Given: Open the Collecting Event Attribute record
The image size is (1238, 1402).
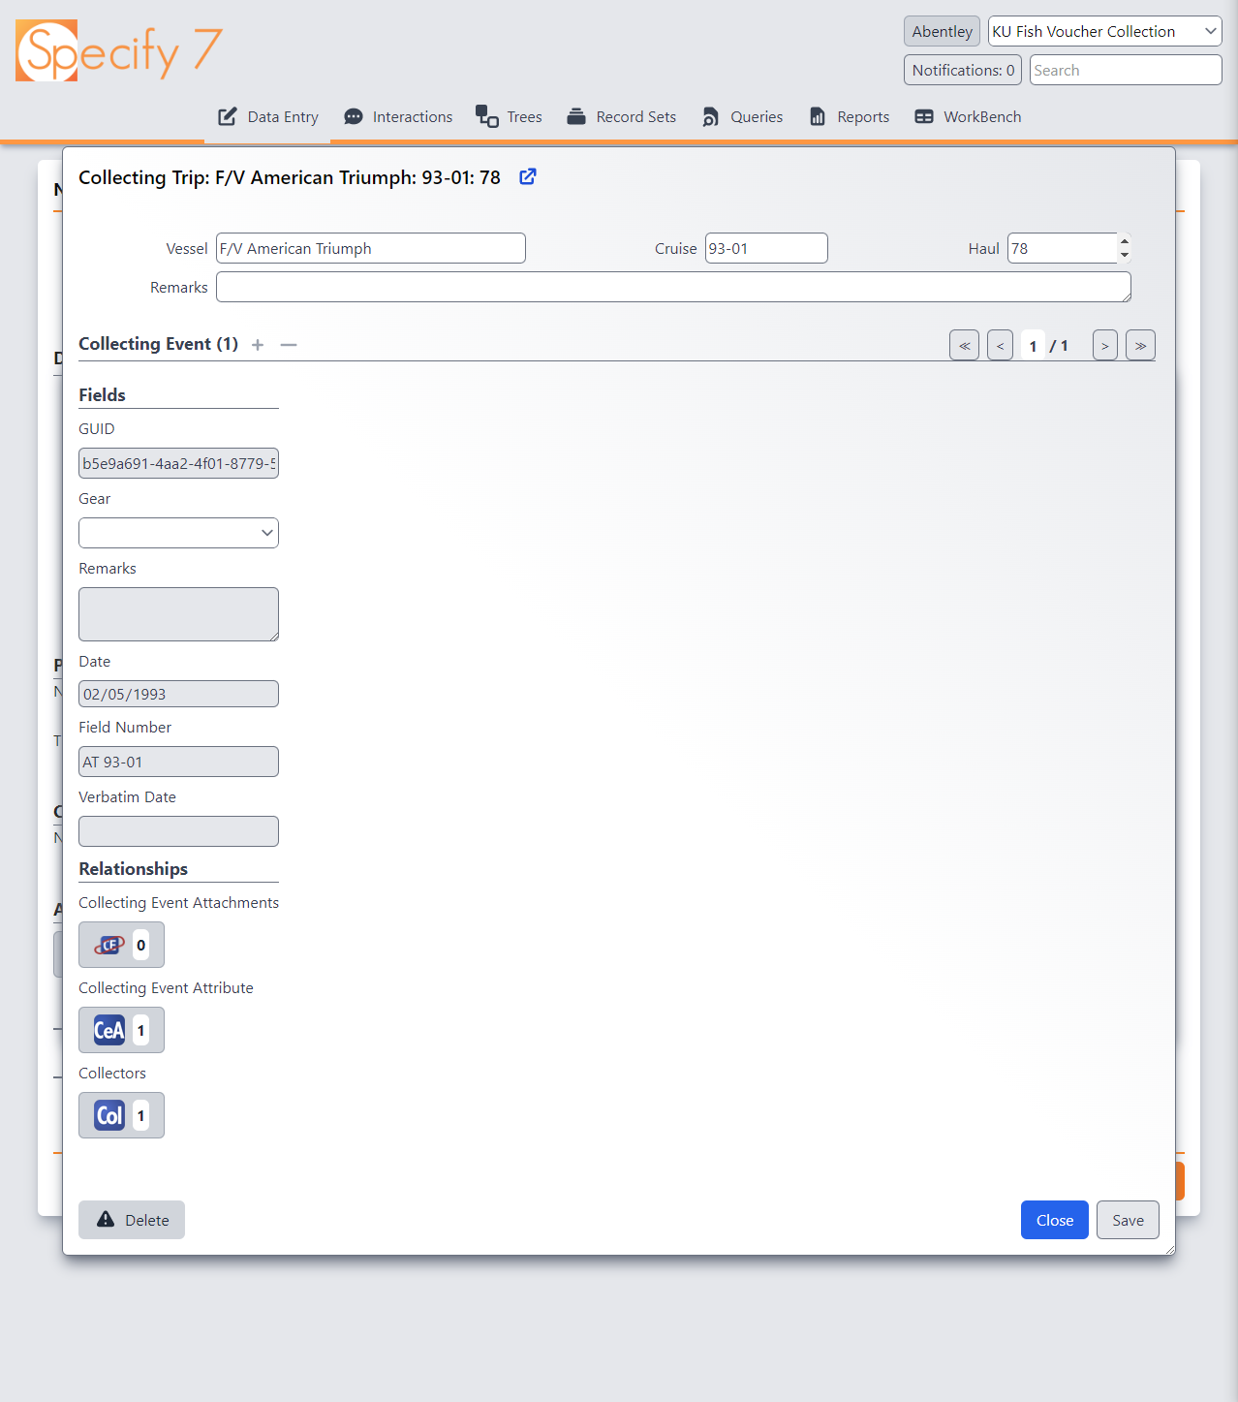Looking at the screenshot, I should click(x=121, y=1030).
